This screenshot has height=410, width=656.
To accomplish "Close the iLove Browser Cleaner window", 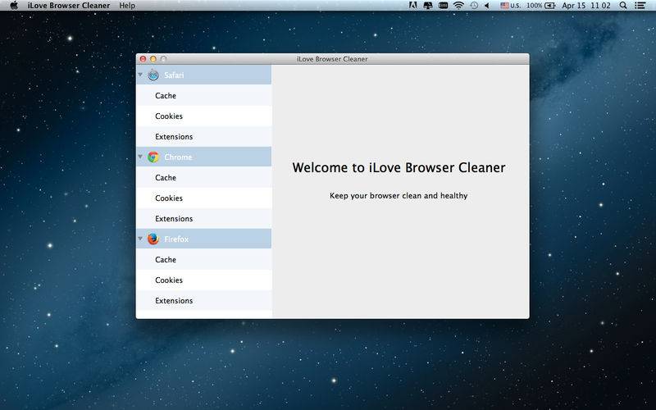I will pos(143,59).
